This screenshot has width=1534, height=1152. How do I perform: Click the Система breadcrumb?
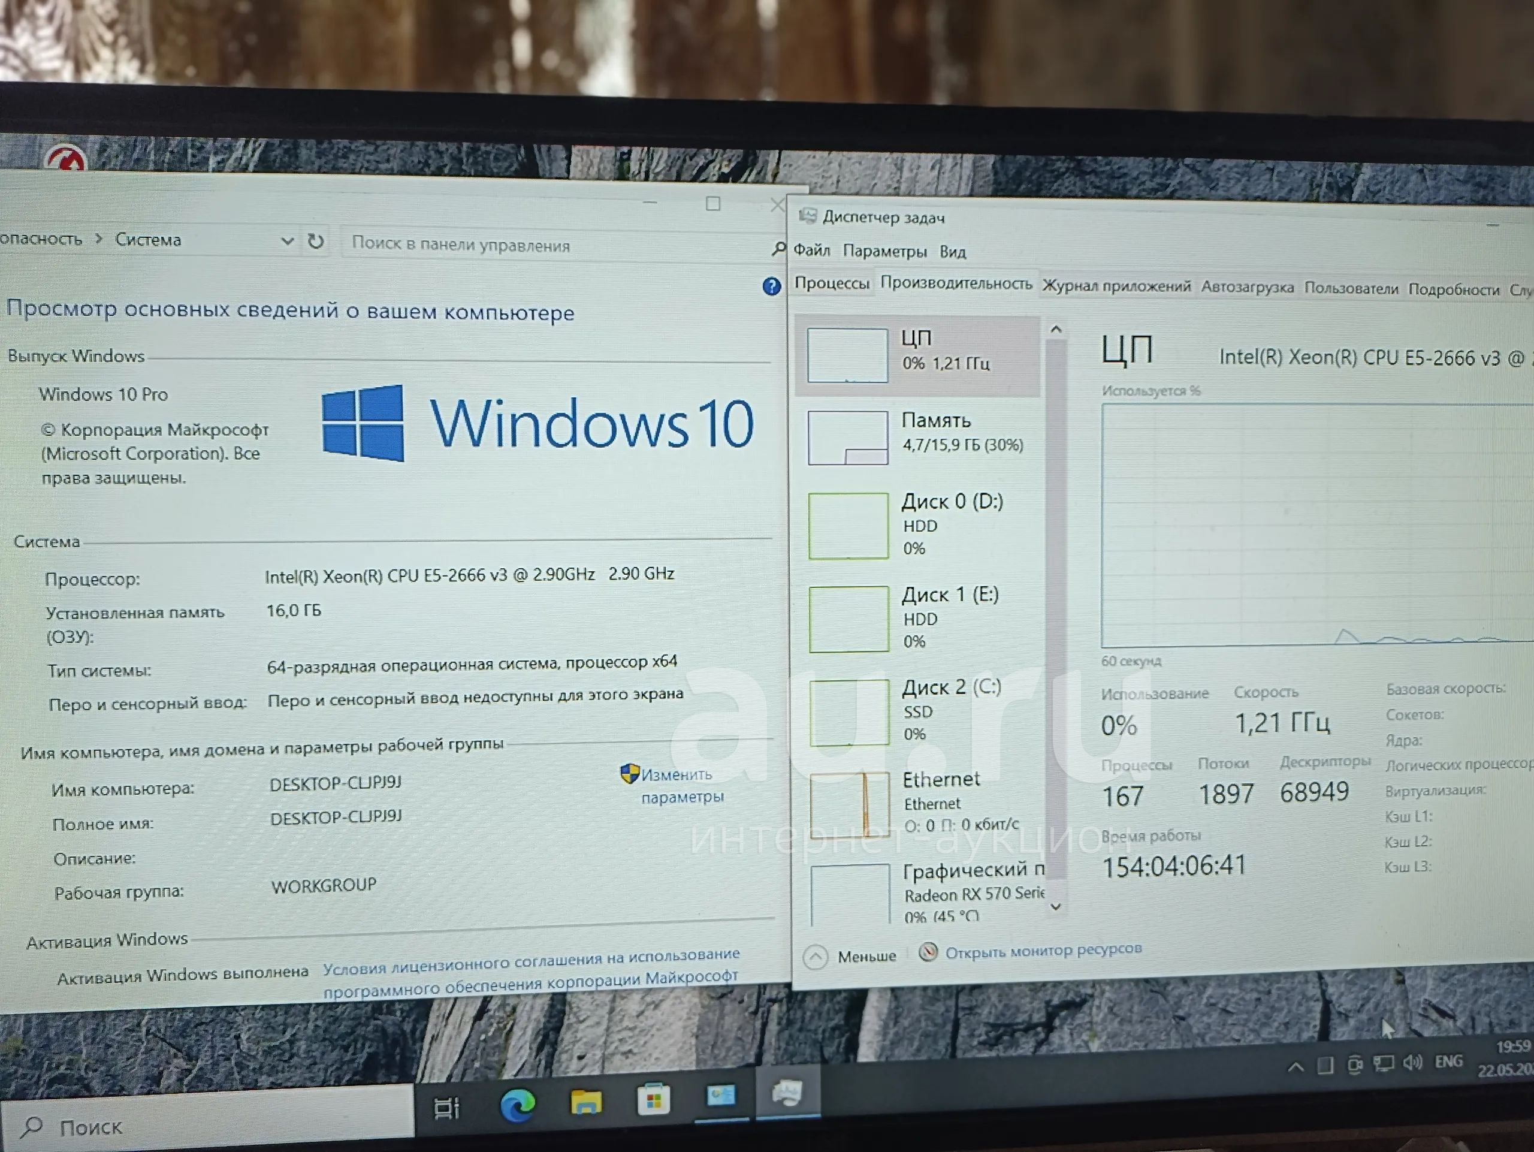[148, 239]
